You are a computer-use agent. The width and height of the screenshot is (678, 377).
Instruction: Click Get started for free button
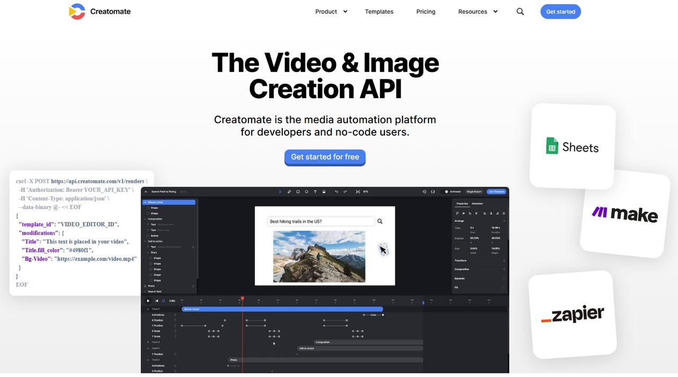(x=325, y=157)
